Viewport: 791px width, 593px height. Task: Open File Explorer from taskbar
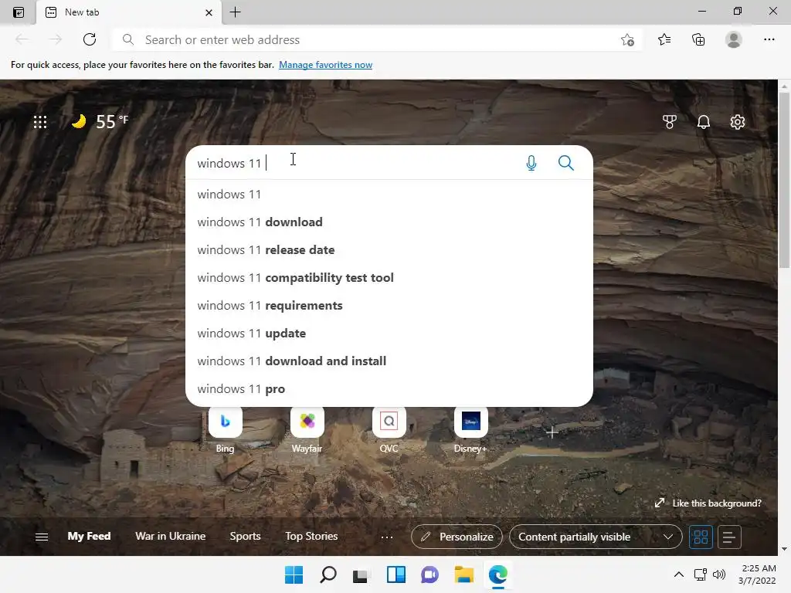(463, 574)
